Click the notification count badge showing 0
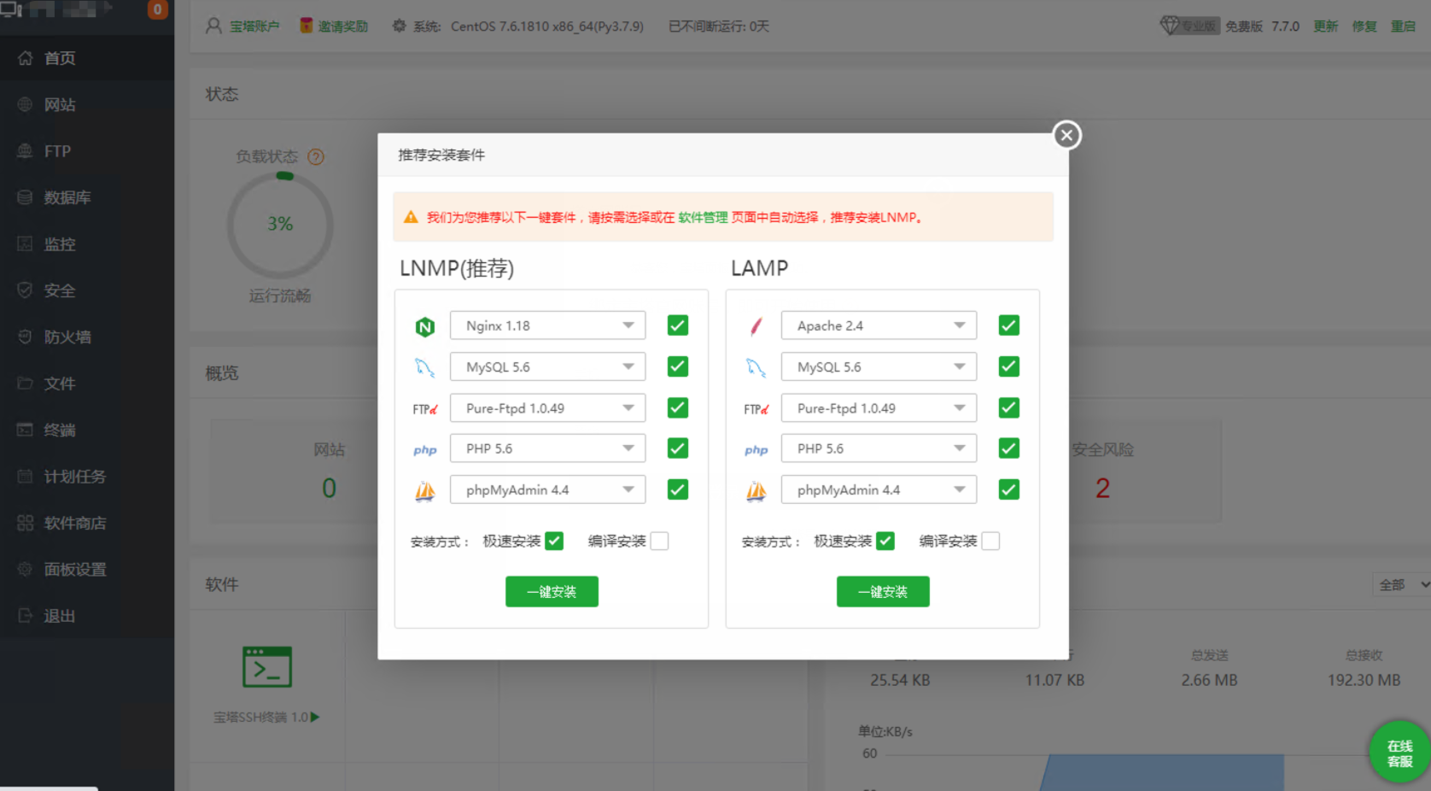This screenshot has width=1431, height=791. coord(157,9)
